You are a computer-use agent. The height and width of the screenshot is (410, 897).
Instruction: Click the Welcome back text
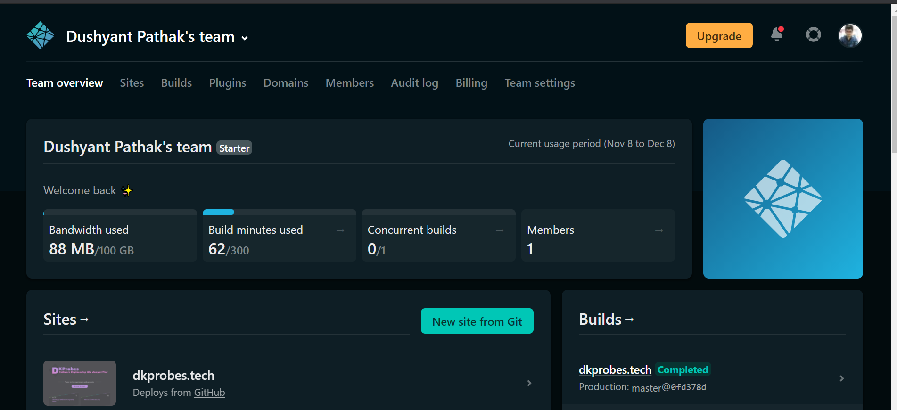pos(80,190)
